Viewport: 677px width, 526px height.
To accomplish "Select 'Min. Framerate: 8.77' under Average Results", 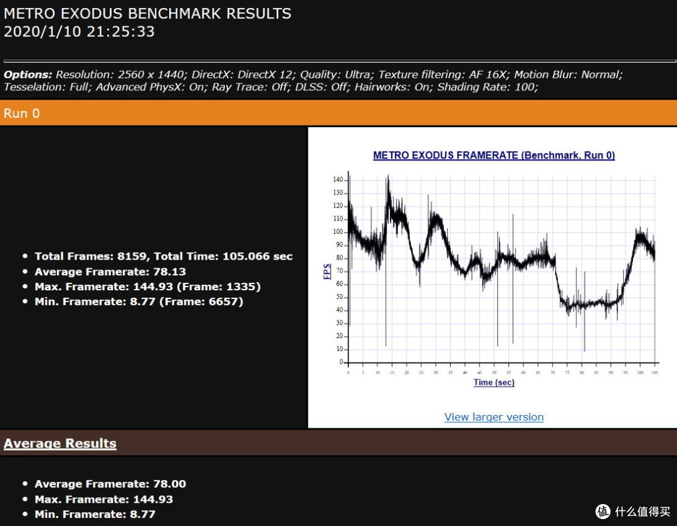I will point(95,514).
